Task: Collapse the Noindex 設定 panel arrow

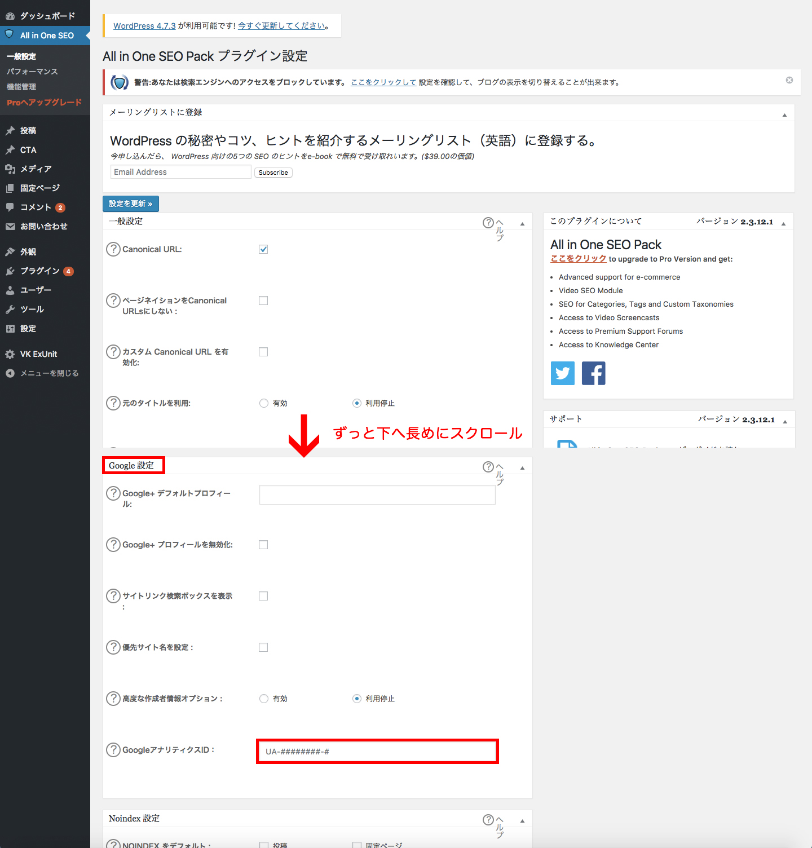Action: click(x=522, y=821)
